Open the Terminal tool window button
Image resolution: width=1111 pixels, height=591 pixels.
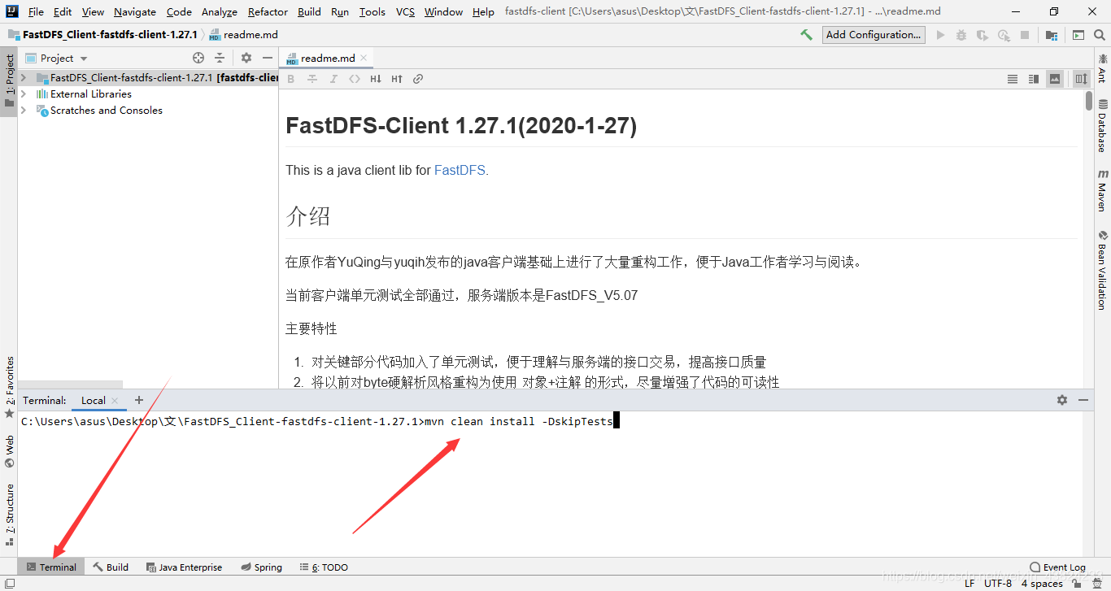point(51,567)
